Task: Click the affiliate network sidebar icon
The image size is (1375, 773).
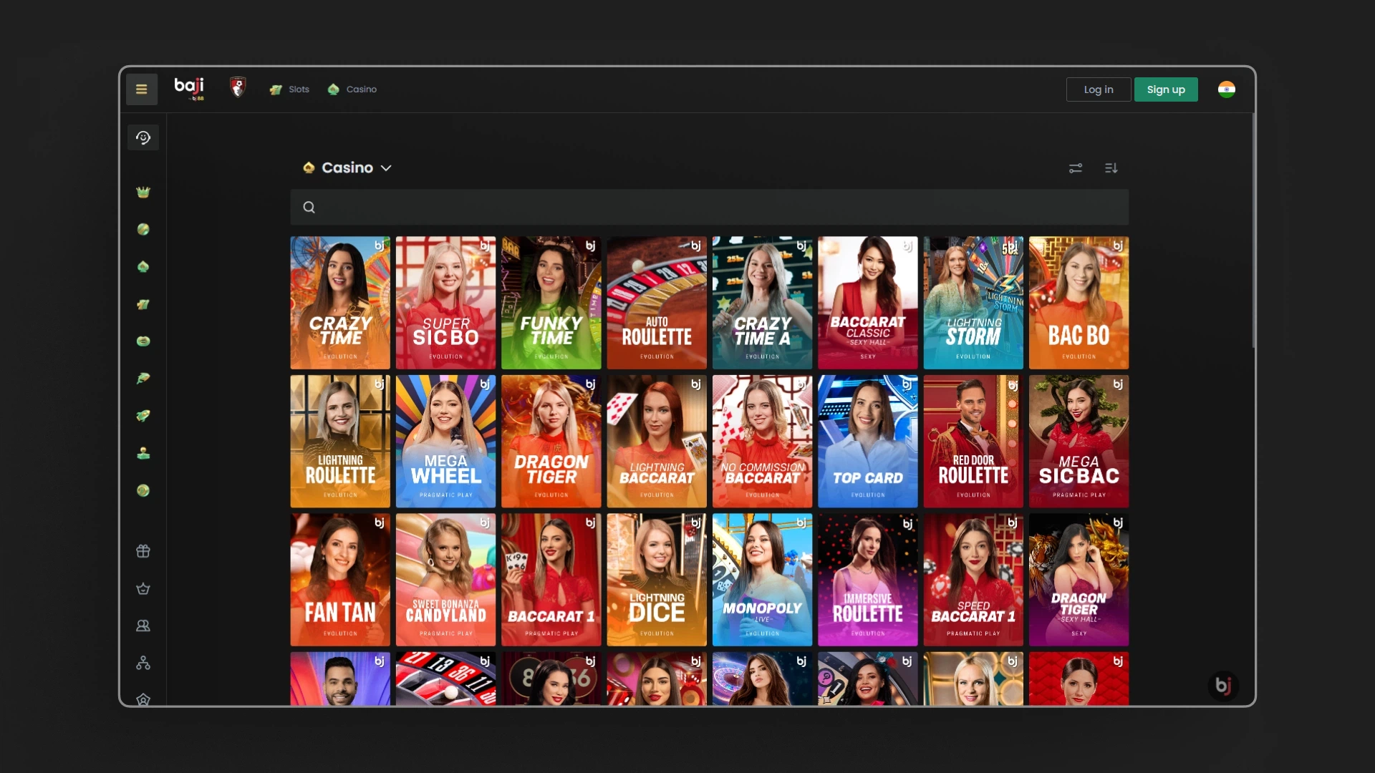Action: [x=143, y=663]
